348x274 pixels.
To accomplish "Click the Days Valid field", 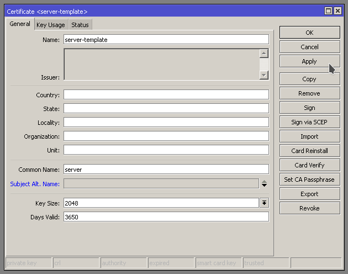I will [x=166, y=217].
